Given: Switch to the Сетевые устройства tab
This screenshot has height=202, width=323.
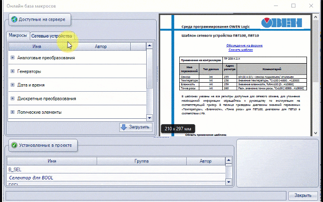Looking at the screenshot, I should click(52, 36).
